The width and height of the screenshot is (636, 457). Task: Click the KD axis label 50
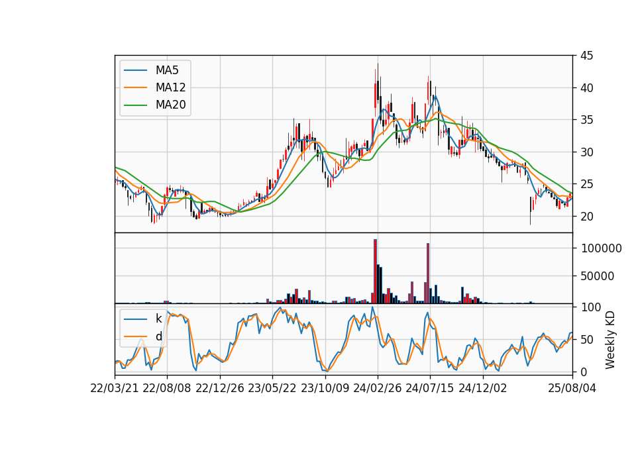click(588, 339)
